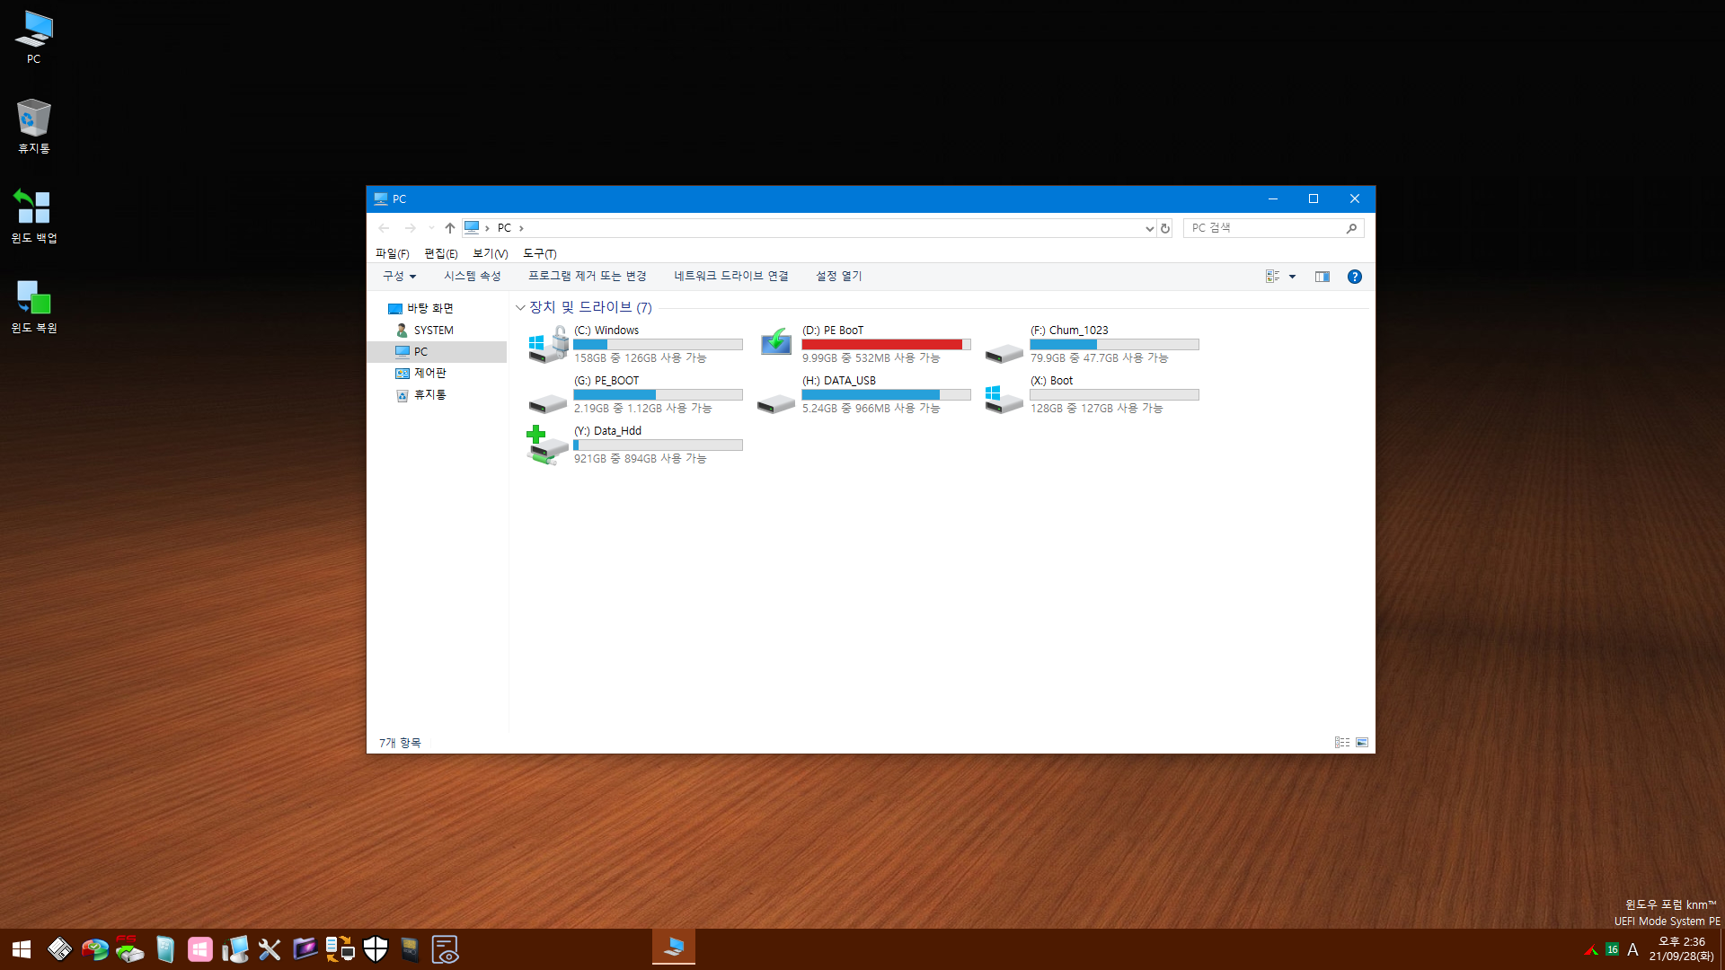Open the 구성 dropdown
The image size is (1725, 970).
pyautogui.click(x=400, y=277)
